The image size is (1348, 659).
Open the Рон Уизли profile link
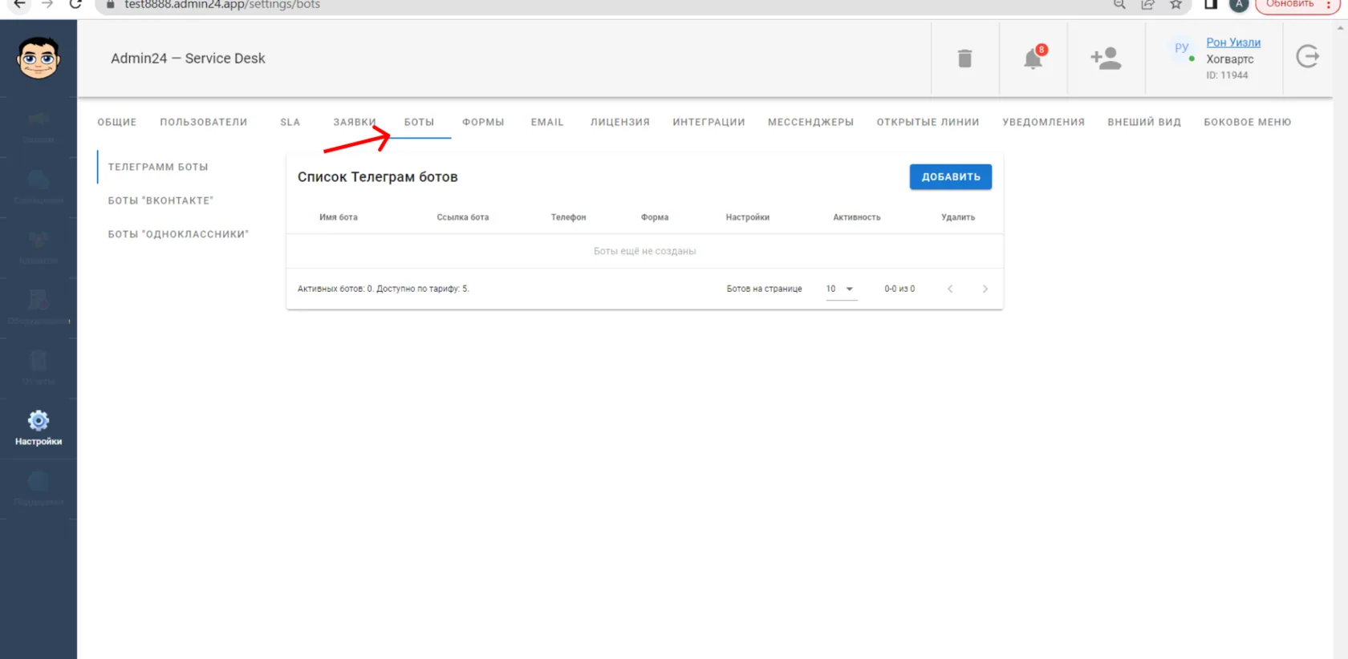pyautogui.click(x=1233, y=42)
